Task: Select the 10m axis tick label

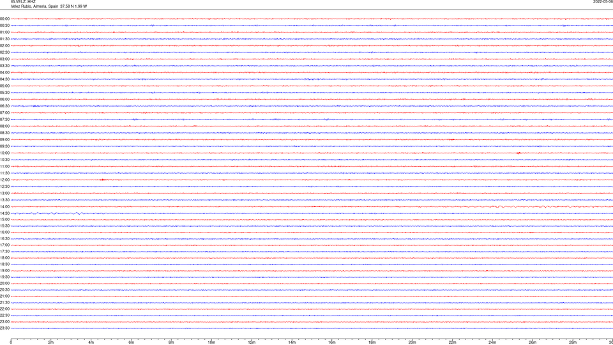Action: pyautogui.click(x=211, y=342)
